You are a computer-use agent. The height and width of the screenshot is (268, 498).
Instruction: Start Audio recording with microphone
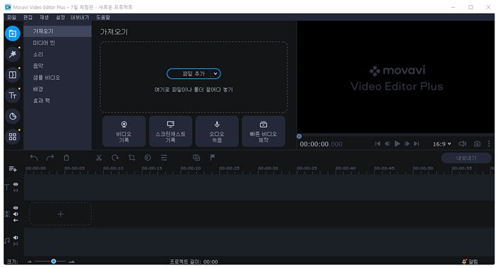click(217, 132)
